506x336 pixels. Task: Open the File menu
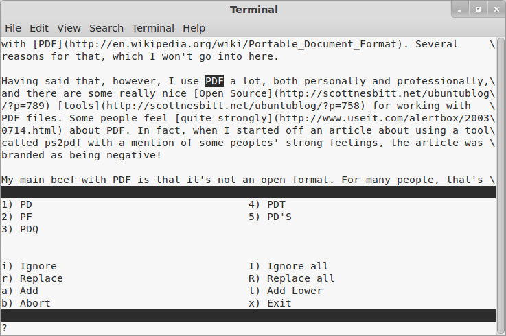(x=13, y=28)
